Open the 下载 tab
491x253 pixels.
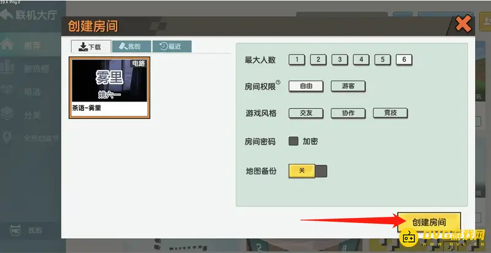pos(91,47)
